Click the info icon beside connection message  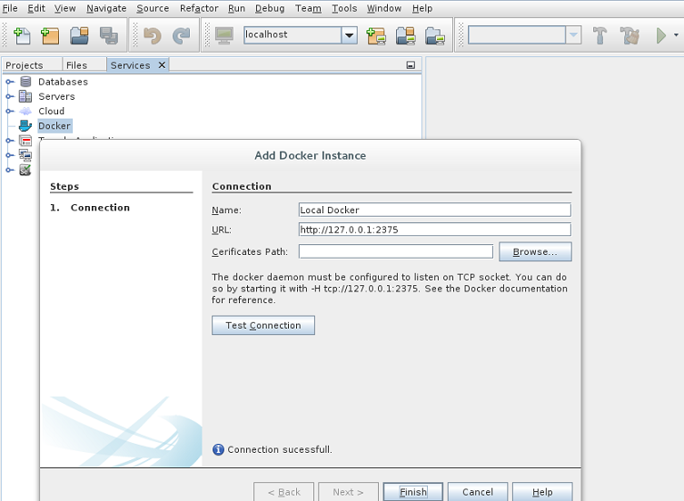point(218,449)
